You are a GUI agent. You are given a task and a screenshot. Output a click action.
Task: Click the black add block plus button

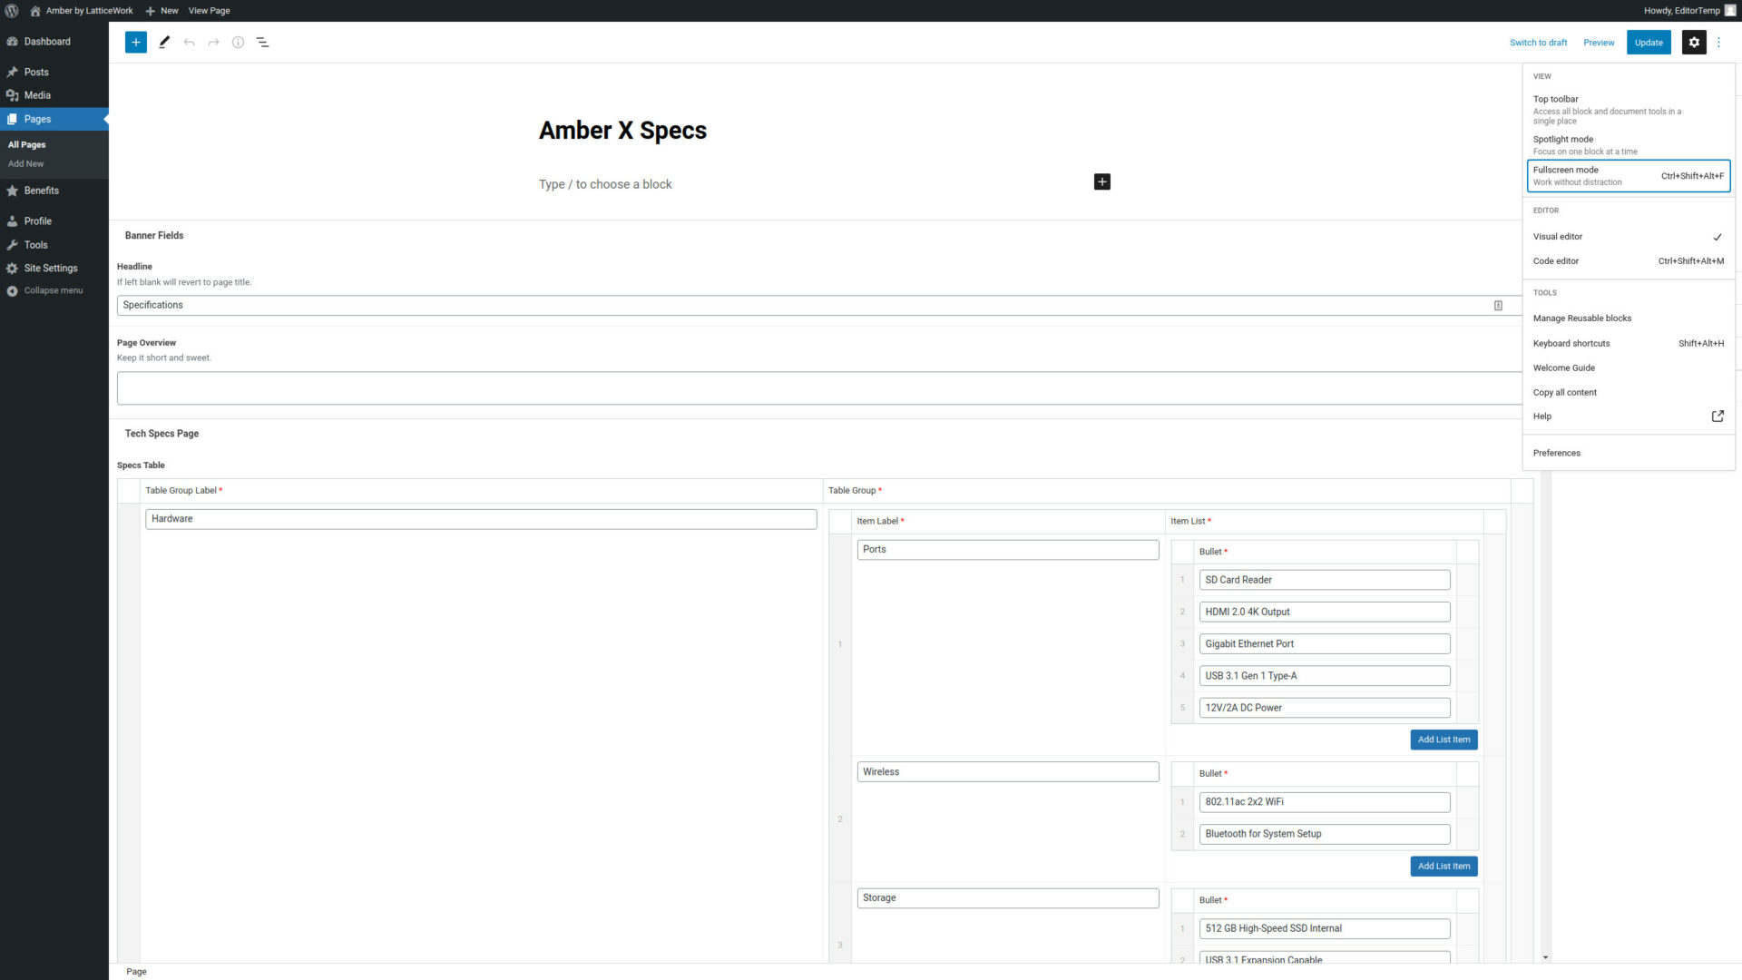coord(1101,182)
